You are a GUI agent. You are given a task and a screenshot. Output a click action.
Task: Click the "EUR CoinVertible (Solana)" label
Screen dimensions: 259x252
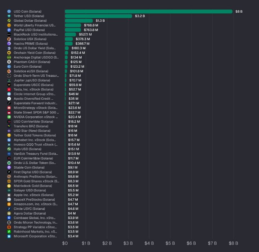tap(33, 158)
